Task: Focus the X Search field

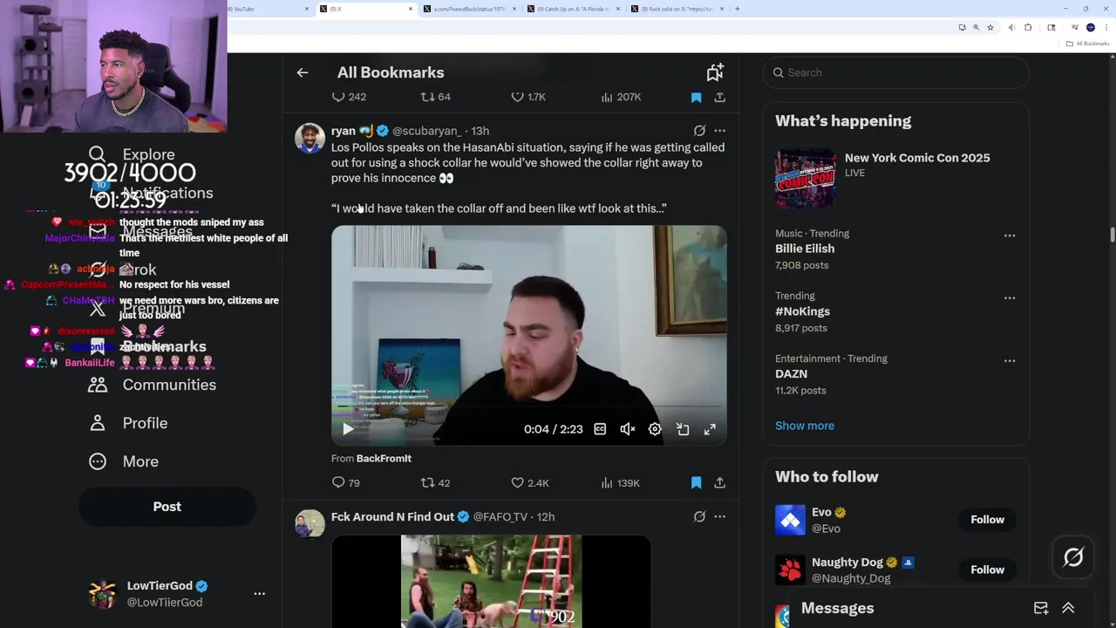Action: [895, 72]
